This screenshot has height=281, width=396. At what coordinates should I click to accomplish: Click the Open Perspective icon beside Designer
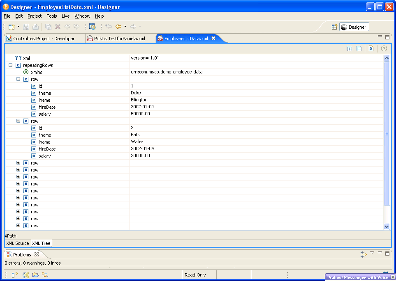point(334,27)
